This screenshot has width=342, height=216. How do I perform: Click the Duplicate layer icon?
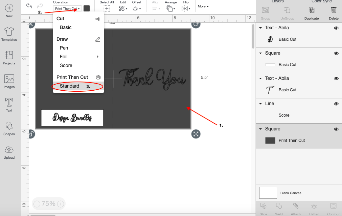(312, 10)
